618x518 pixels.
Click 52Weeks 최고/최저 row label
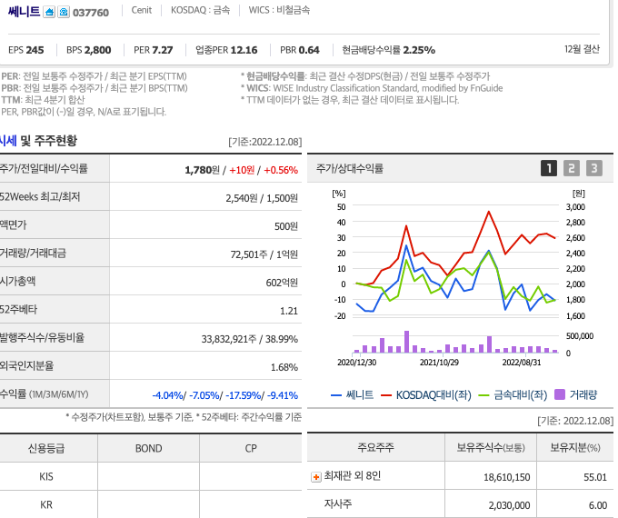point(40,196)
